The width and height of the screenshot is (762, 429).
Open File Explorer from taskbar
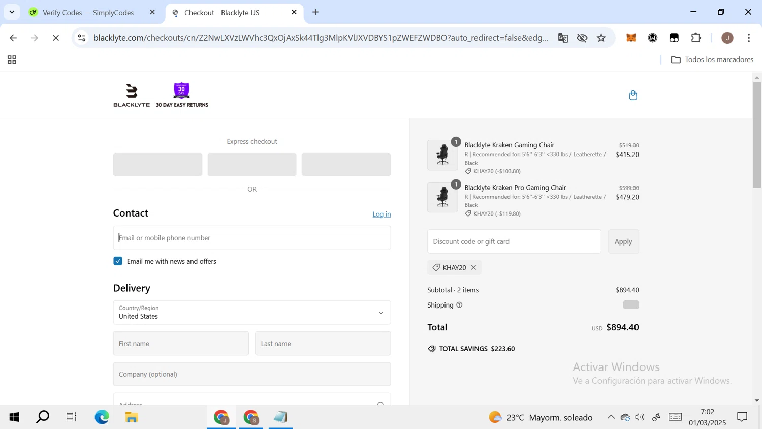132,417
